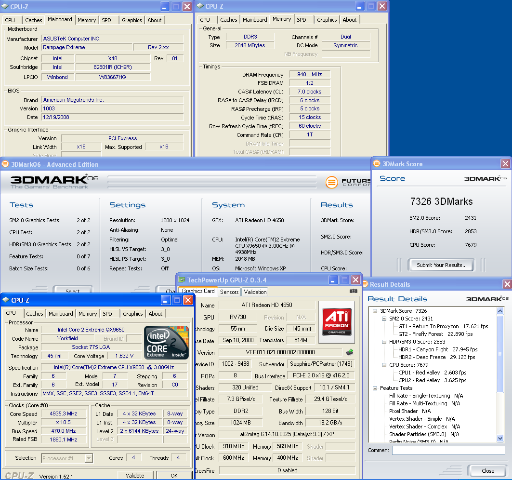Click the 7326 3DMarks score text
The image size is (512, 480).
[442, 201]
